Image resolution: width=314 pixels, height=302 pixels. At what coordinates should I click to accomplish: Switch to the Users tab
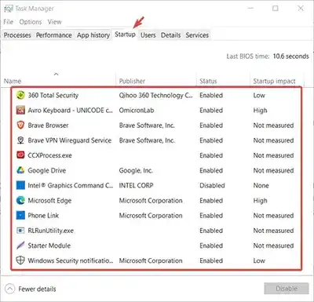[x=148, y=35]
